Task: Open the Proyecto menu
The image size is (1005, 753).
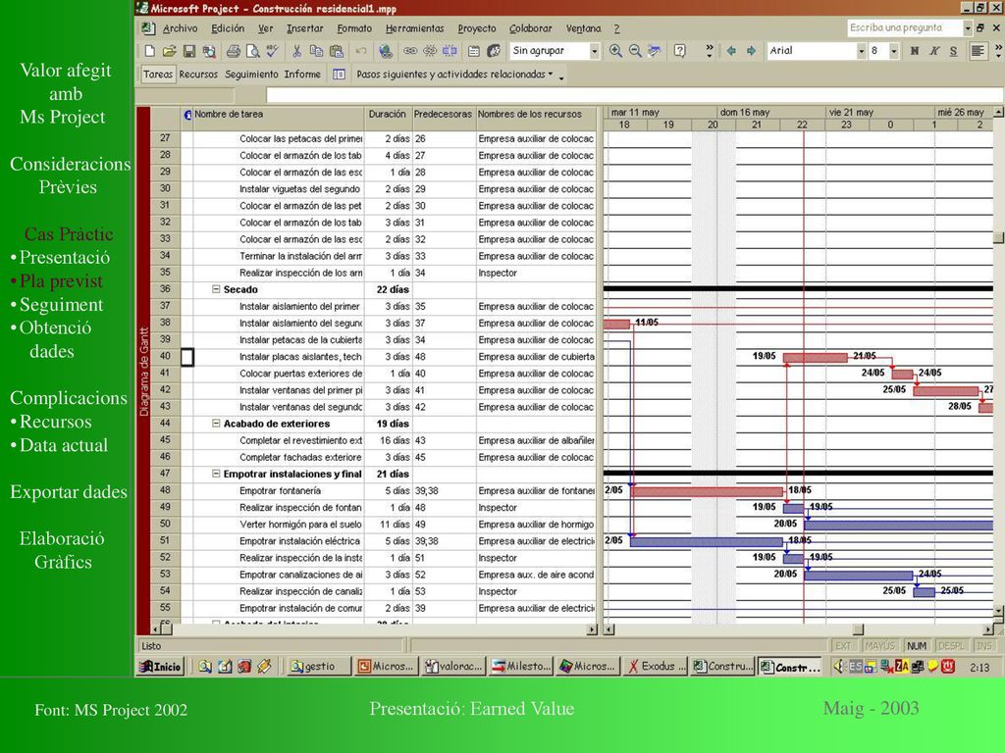Action: pos(477,28)
